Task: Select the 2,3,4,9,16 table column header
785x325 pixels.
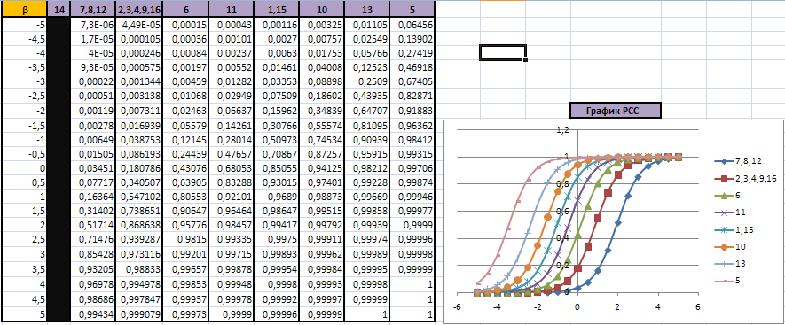Action: 138,9
